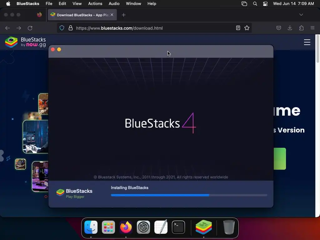
Task: Select the Download BlueStacks browser tab
Action: click(x=82, y=15)
